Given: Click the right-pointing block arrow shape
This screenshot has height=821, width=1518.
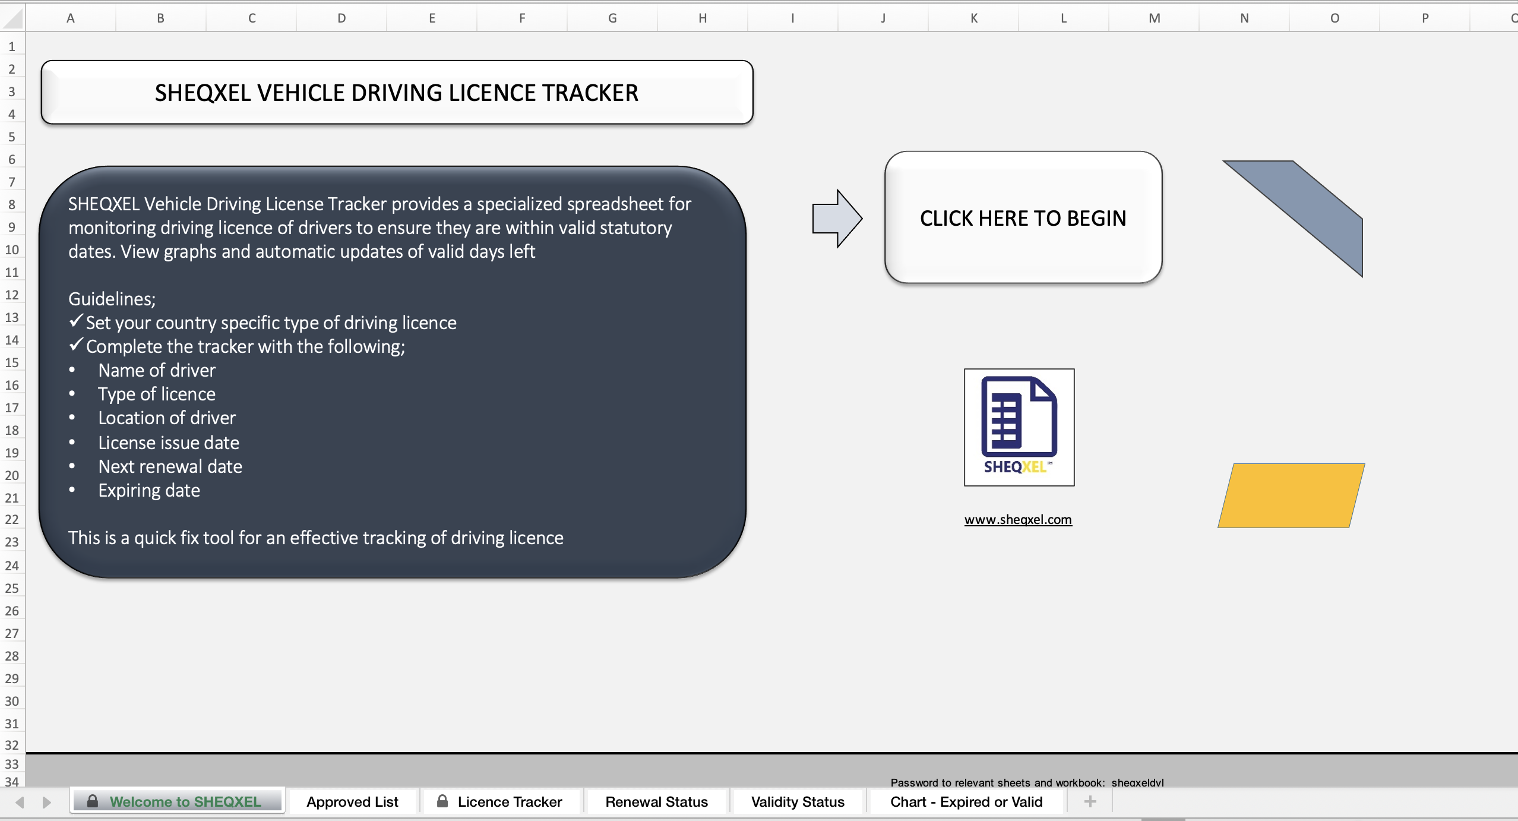Looking at the screenshot, I should 837,219.
